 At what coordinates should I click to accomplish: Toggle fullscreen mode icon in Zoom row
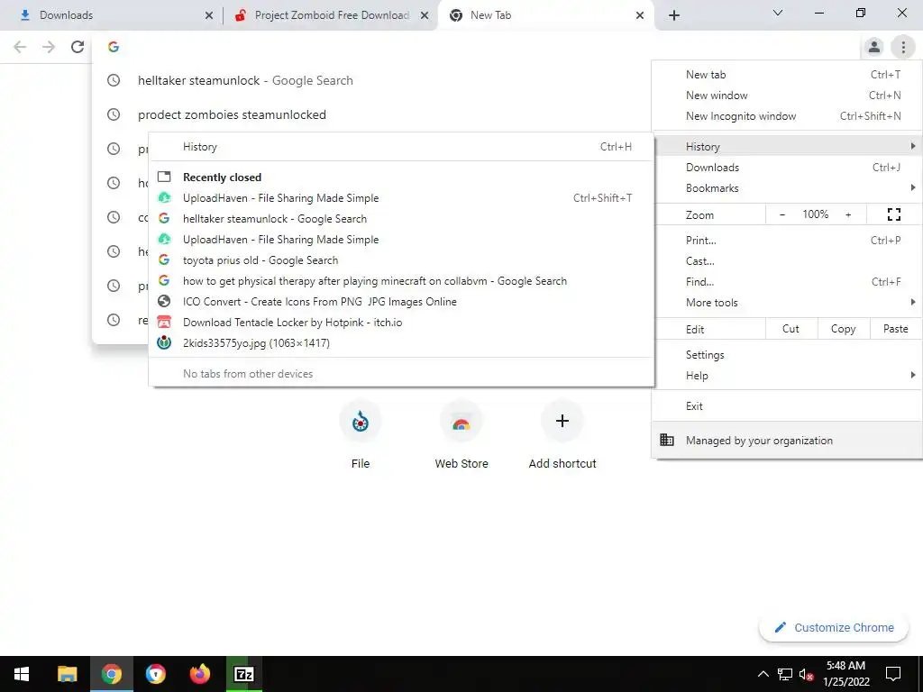[x=893, y=214]
